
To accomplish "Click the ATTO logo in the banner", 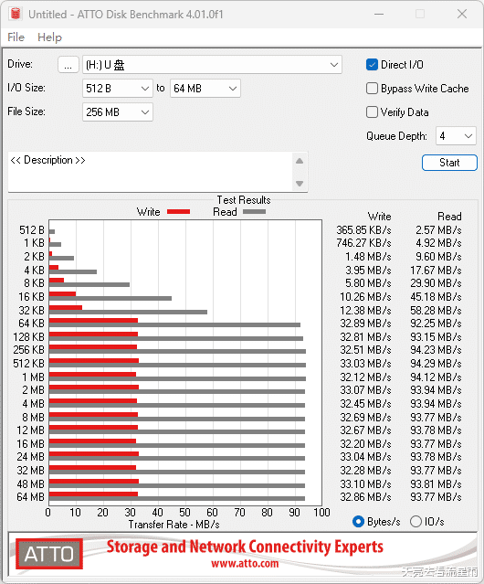I will [x=49, y=554].
